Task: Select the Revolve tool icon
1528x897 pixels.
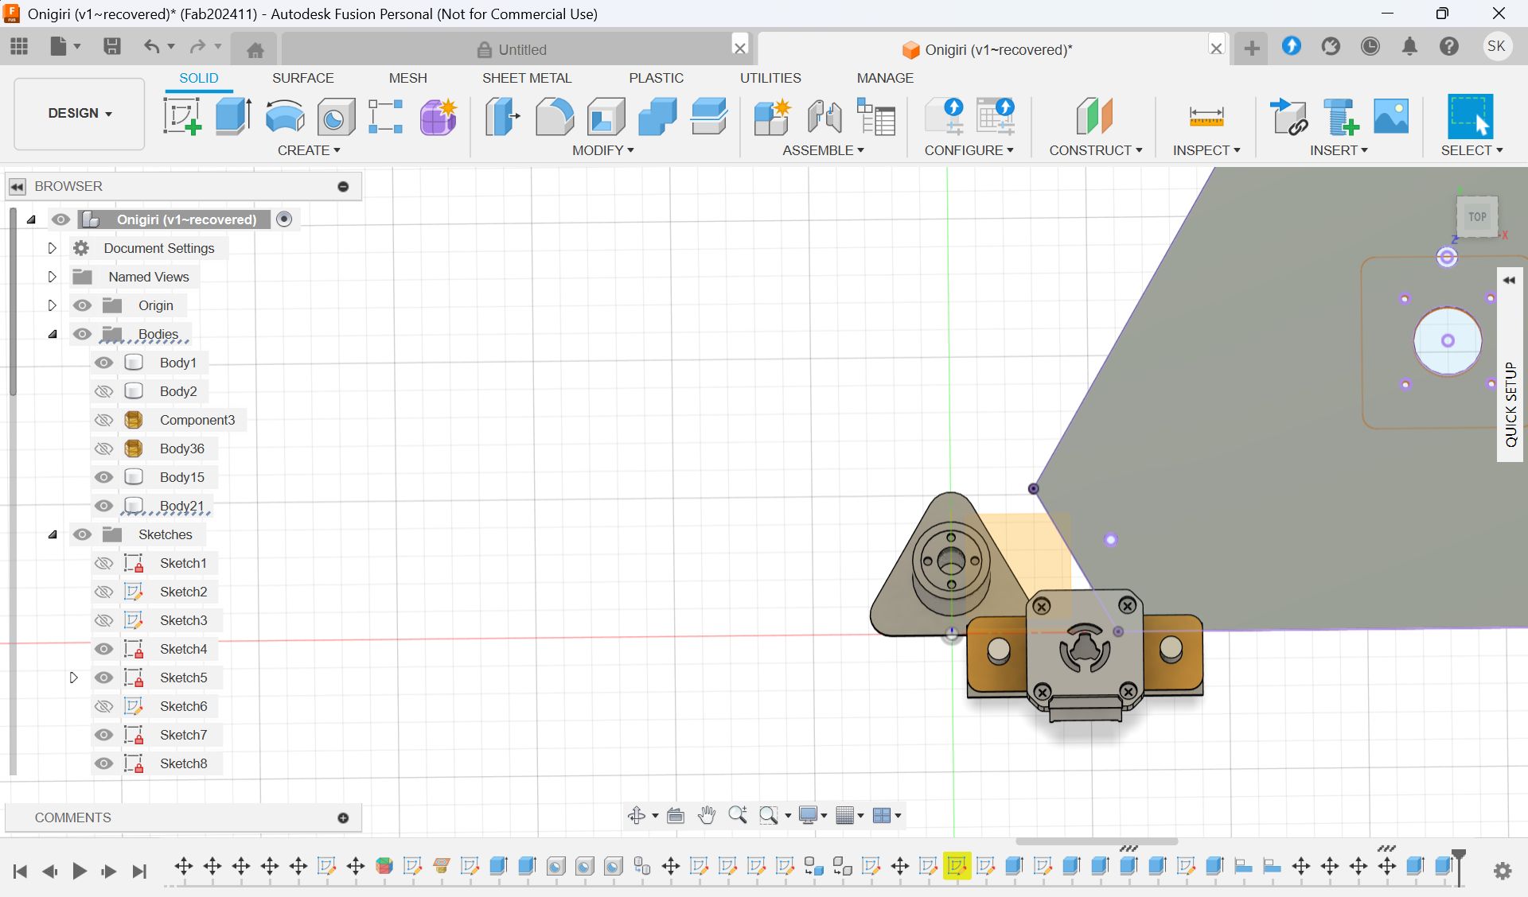Action: 284,116
